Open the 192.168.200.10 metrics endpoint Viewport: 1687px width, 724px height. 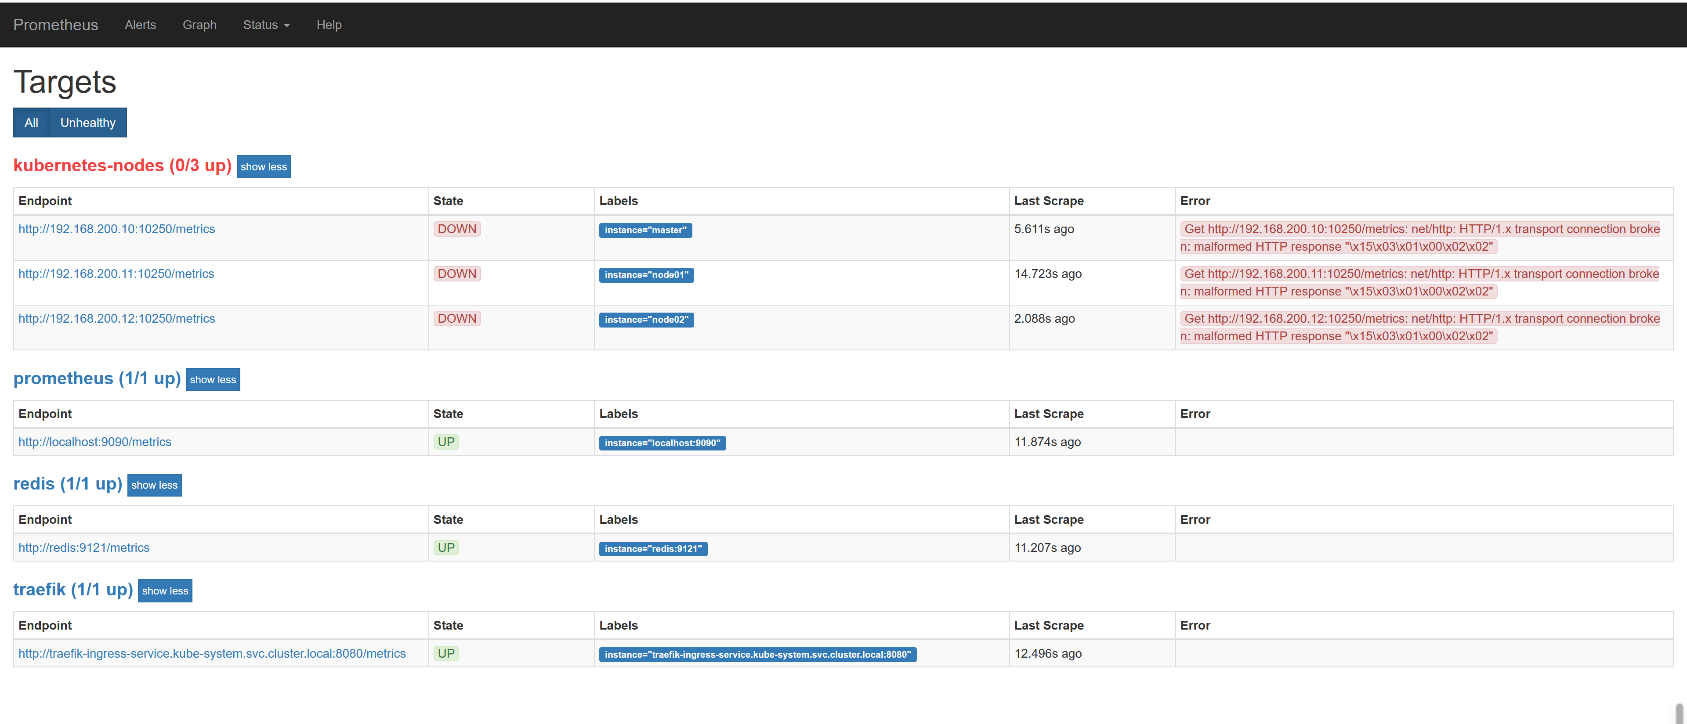pos(116,229)
